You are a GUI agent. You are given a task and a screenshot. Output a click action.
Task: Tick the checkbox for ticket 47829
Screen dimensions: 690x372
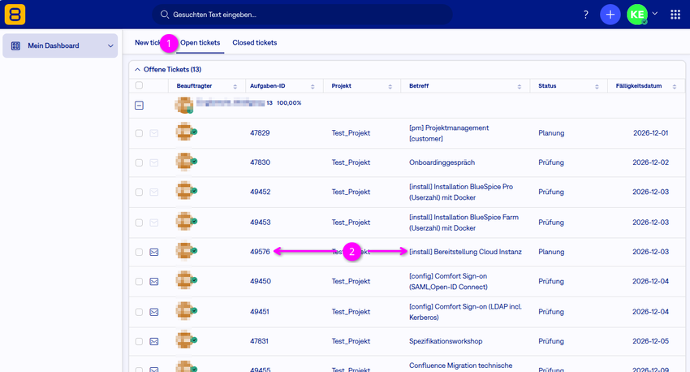tap(139, 133)
